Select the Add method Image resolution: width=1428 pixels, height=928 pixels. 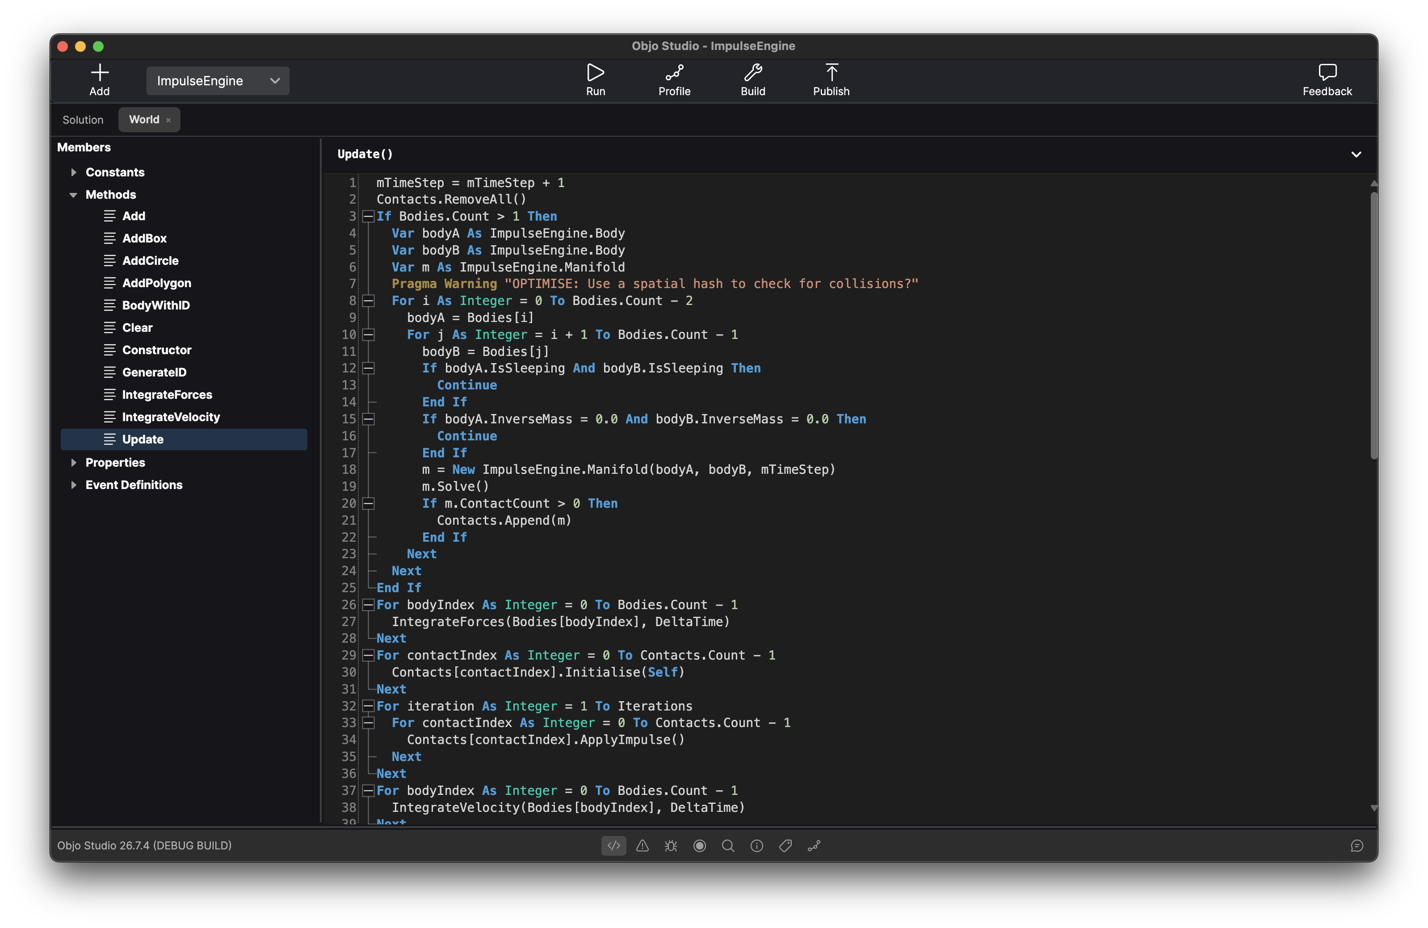tap(184, 216)
